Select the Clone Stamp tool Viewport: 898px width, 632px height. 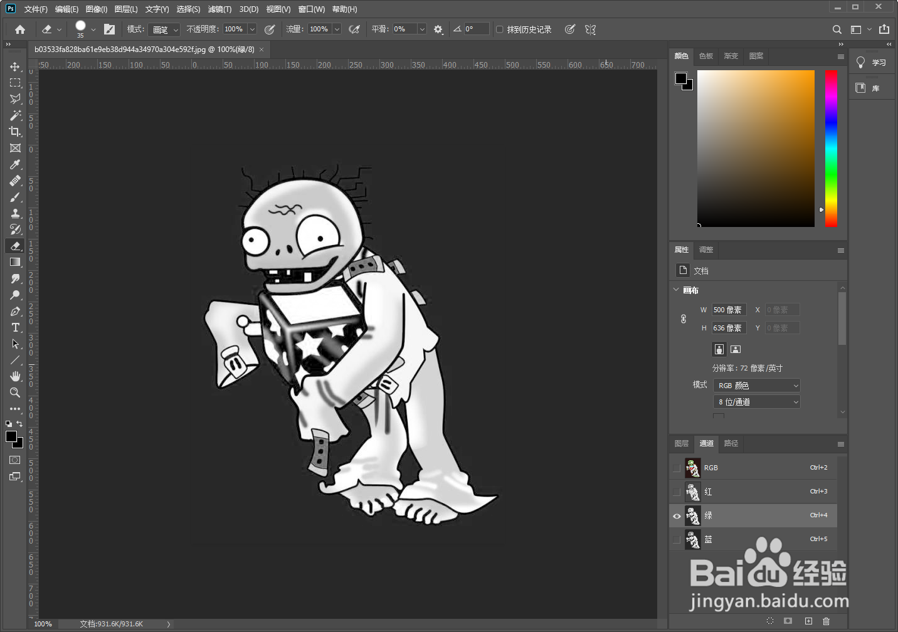click(x=15, y=213)
